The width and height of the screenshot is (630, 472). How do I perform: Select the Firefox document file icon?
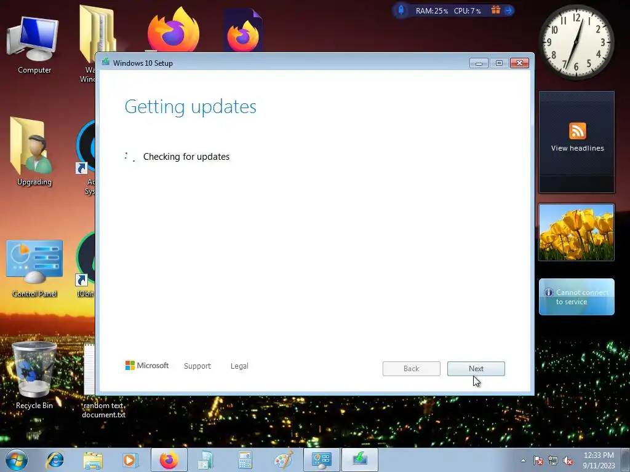[x=242, y=31]
